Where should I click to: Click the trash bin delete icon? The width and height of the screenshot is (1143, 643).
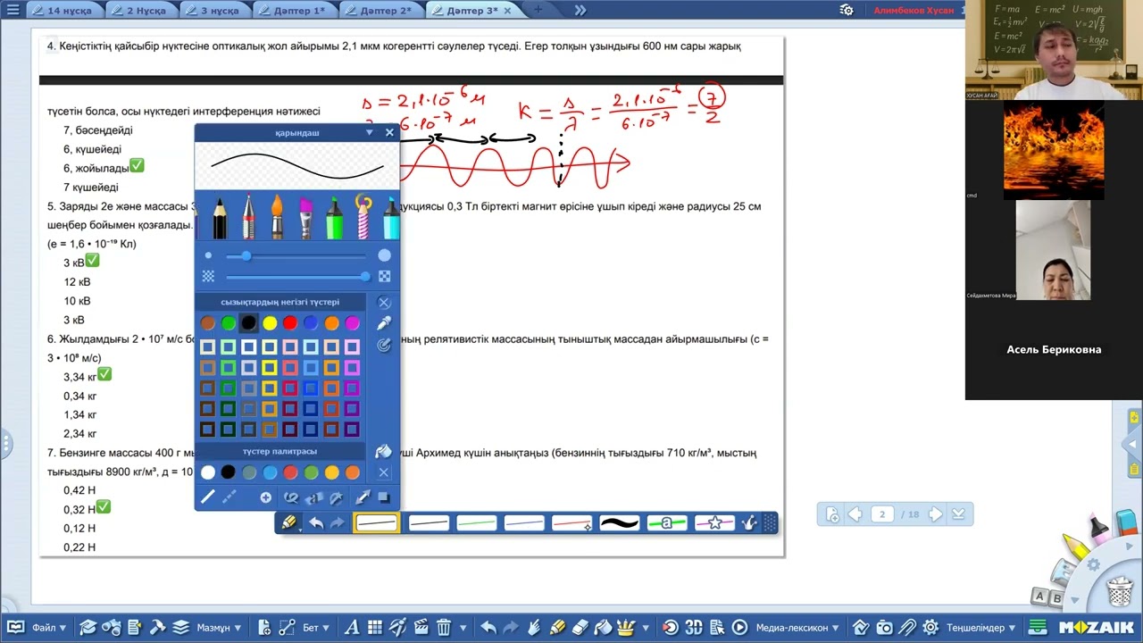click(444, 628)
